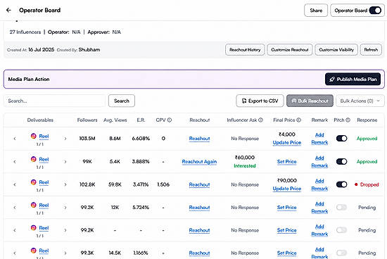Click previous deliverable chevron in 102.8K row
Viewport: 387px width, 259px height.
tap(15, 184)
